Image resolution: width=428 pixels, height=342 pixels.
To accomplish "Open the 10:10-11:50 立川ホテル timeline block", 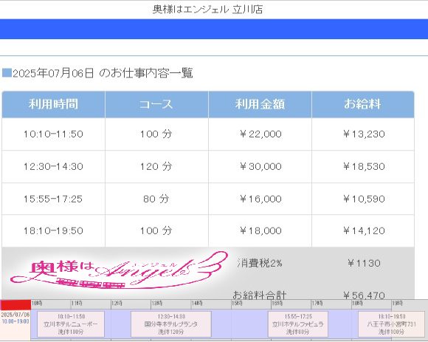I will pyautogui.click(x=71, y=324).
